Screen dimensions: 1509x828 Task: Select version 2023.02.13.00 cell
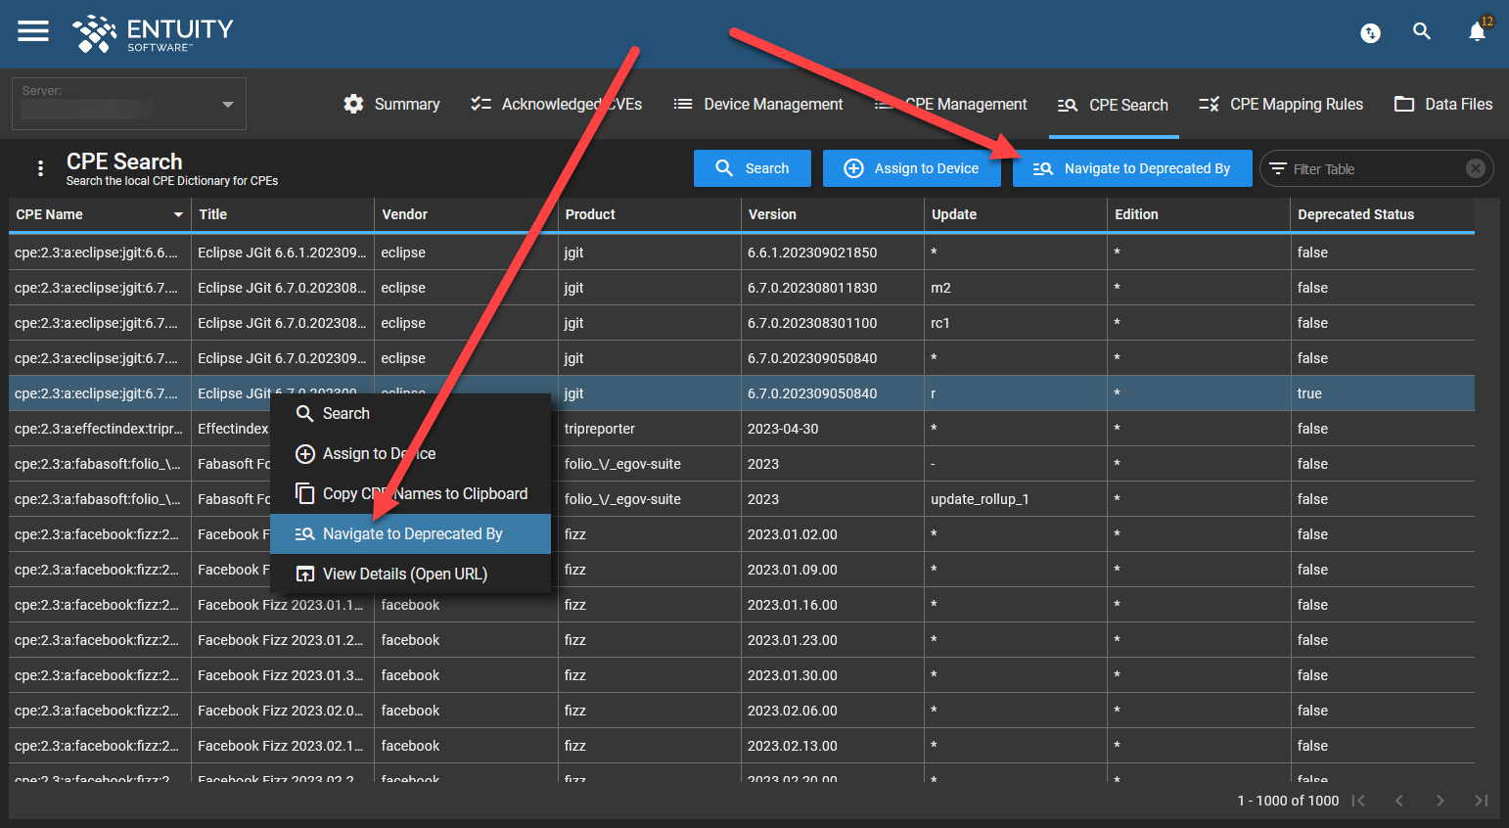[832, 746]
